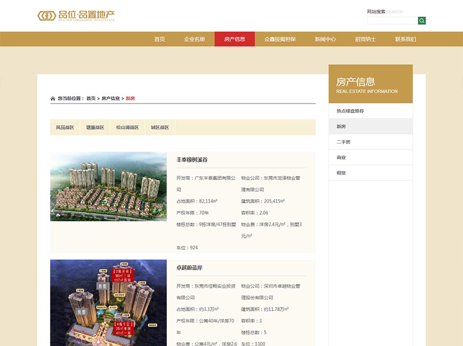
Task: Click the green search magnifier button
Action: [x=422, y=21]
